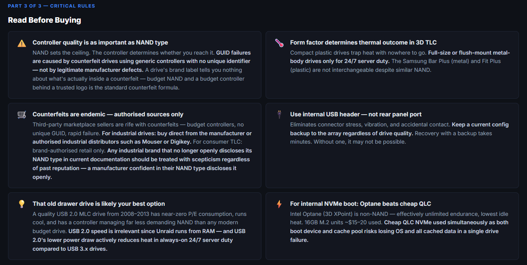527x265 pixels.
Task: Click the USB plug icon
Action: [279, 115]
